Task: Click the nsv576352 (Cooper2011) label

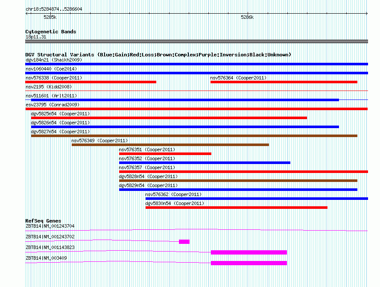Action: click(147, 158)
